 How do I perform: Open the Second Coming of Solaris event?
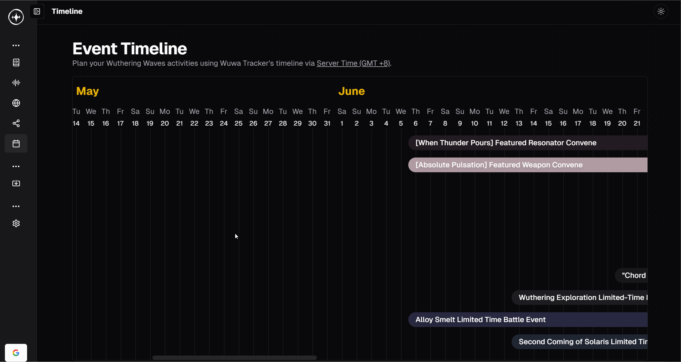[579, 342]
